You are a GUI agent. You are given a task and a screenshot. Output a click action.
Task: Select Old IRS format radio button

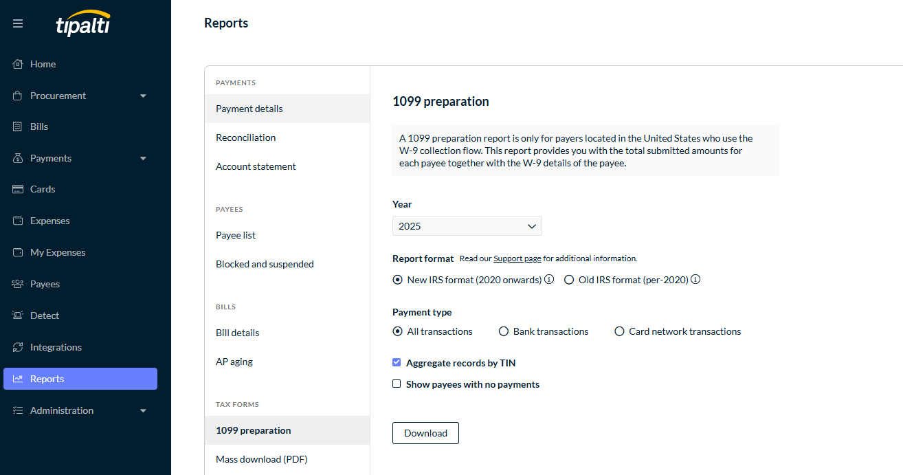pos(569,280)
